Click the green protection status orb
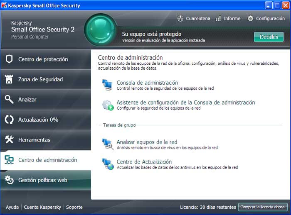The width and height of the screenshot is (291, 215). click(100, 31)
